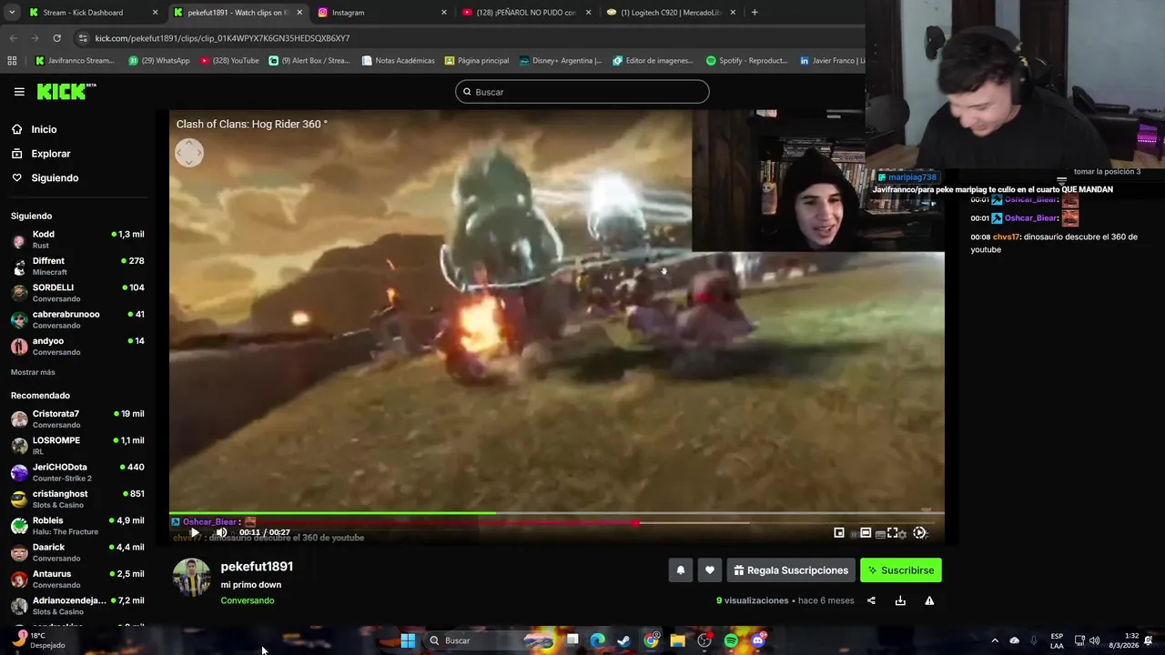Open SORDELLI's channel in sidebar
This screenshot has height=655, width=1165.
pyautogui.click(x=77, y=293)
